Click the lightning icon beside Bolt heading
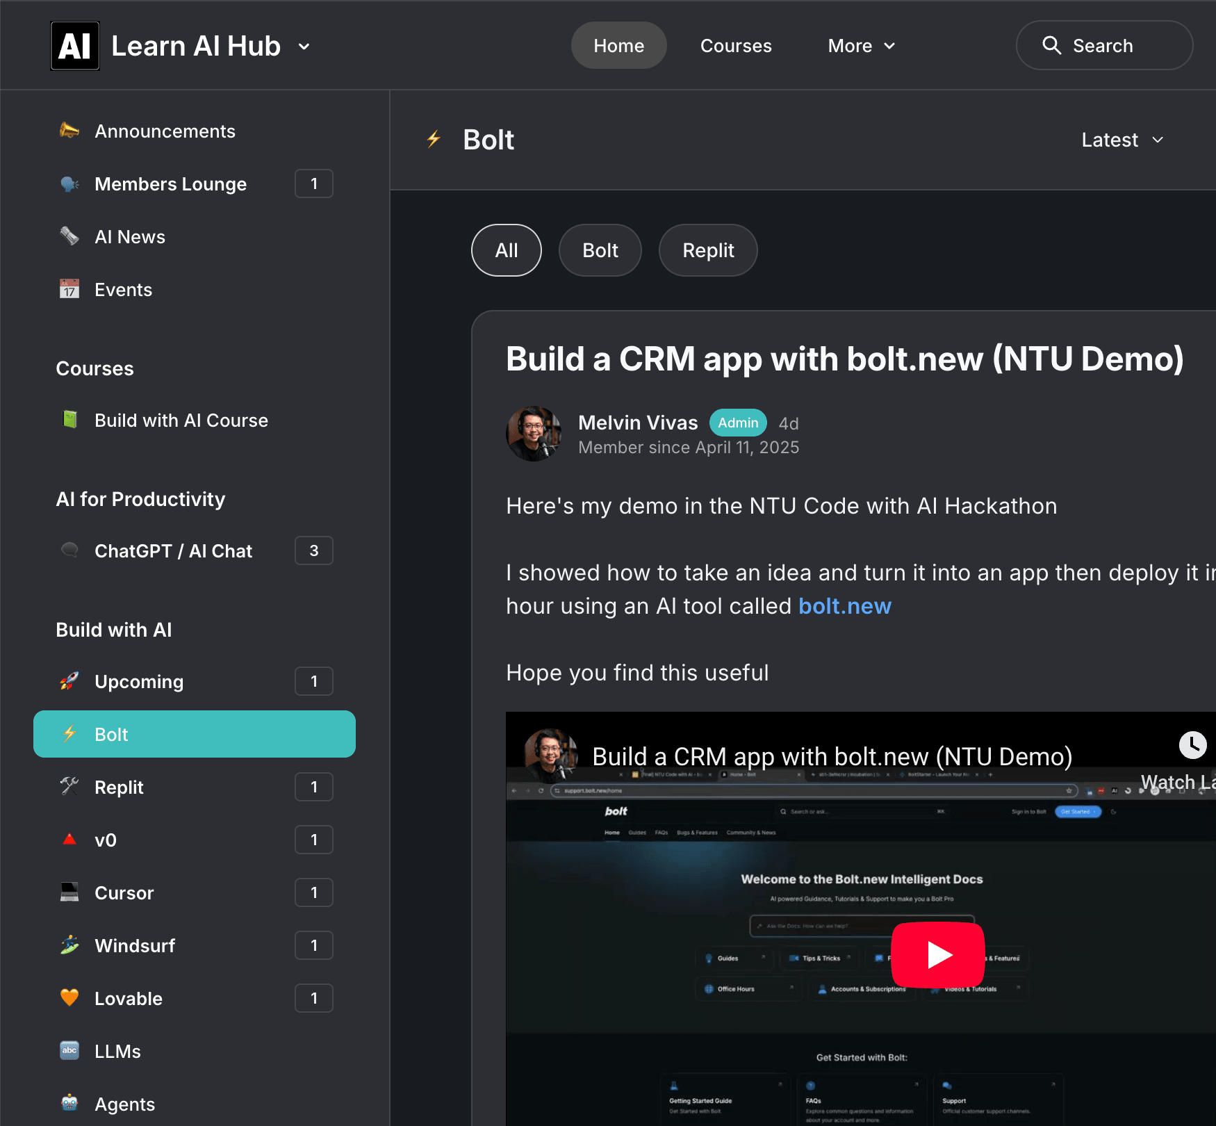The image size is (1216, 1126). click(x=434, y=140)
